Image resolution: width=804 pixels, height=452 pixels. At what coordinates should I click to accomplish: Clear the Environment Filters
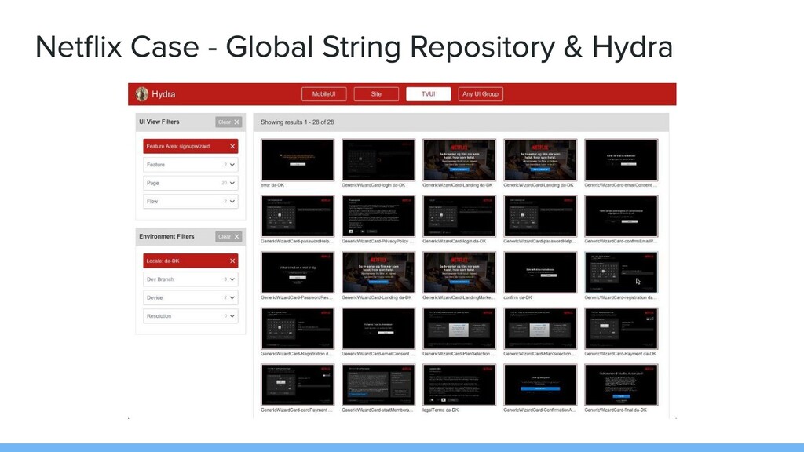click(x=228, y=237)
